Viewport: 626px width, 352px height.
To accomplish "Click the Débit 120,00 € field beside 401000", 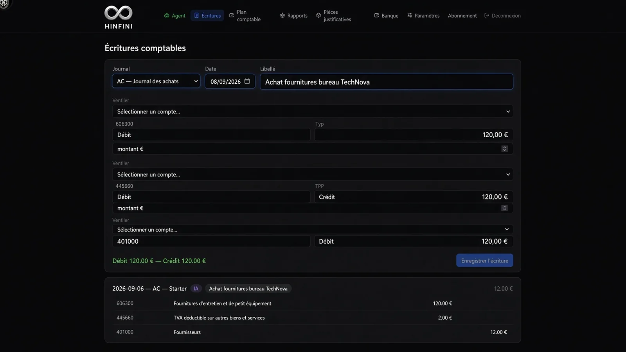I will (414, 241).
